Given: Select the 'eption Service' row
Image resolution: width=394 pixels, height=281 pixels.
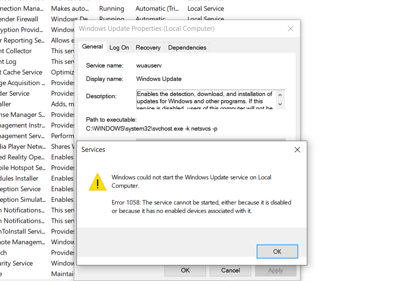Looking at the screenshot, I should (x=37, y=189).
